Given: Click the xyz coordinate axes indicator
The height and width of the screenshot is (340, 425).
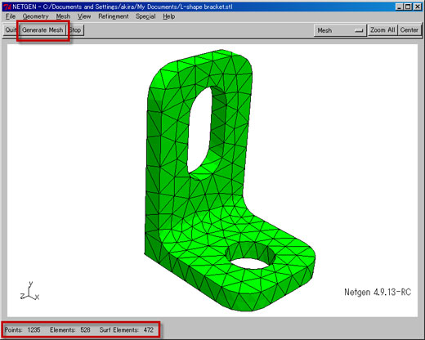Looking at the screenshot, I should click(x=29, y=292).
